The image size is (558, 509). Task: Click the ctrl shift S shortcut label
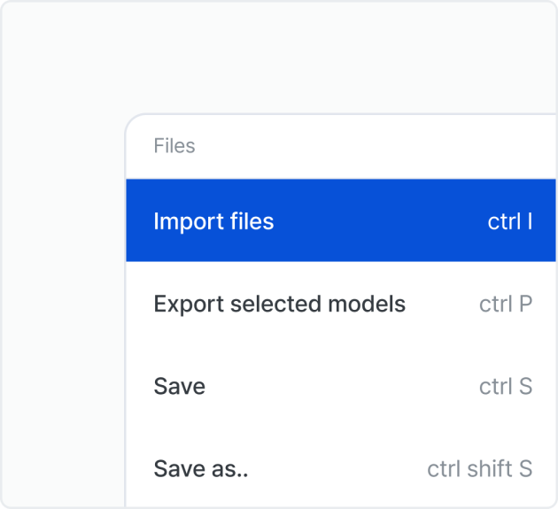point(479,468)
